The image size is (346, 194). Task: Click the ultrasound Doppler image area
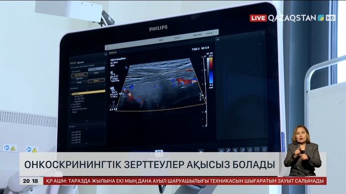[161, 84]
